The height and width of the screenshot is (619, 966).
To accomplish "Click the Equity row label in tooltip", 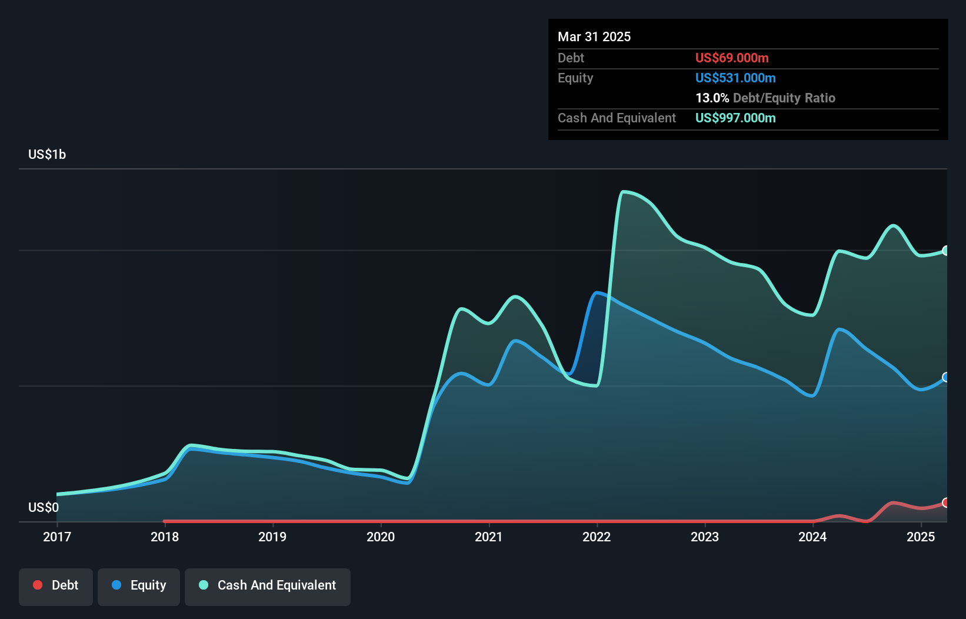I will 575,78.
